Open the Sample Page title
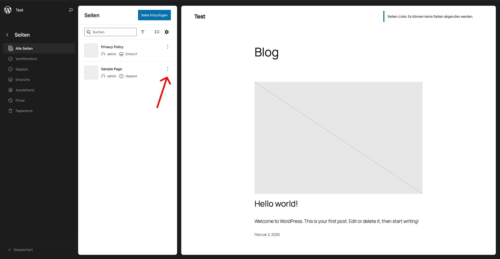Screen dimensions: 500x259 click(111, 69)
